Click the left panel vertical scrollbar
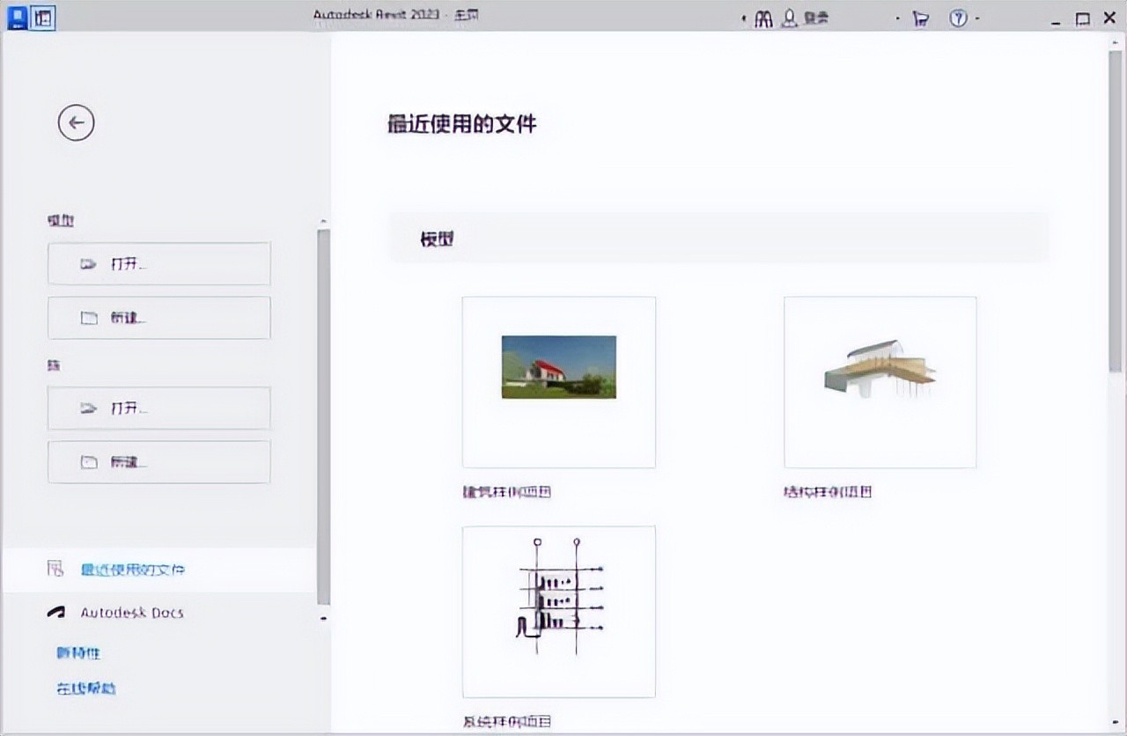Viewport: 1127px width, 736px height. [323, 414]
